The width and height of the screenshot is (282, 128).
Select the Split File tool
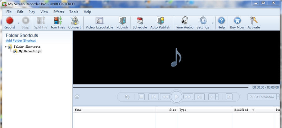click(x=41, y=23)
